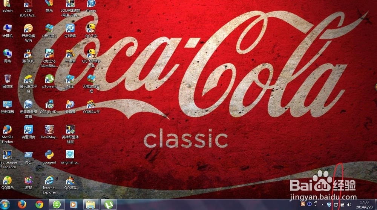Select the 回收站 recycle bin icon
Viewport: 377px width, 210px height.
click(8, 81)
